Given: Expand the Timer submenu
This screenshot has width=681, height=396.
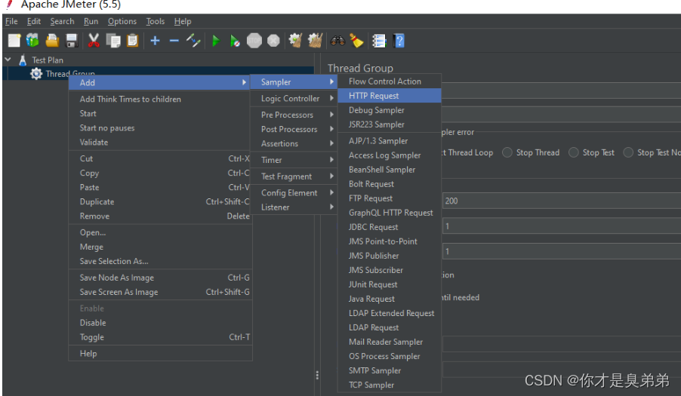Looking at the screenshot, I should (x=294, y=160).
